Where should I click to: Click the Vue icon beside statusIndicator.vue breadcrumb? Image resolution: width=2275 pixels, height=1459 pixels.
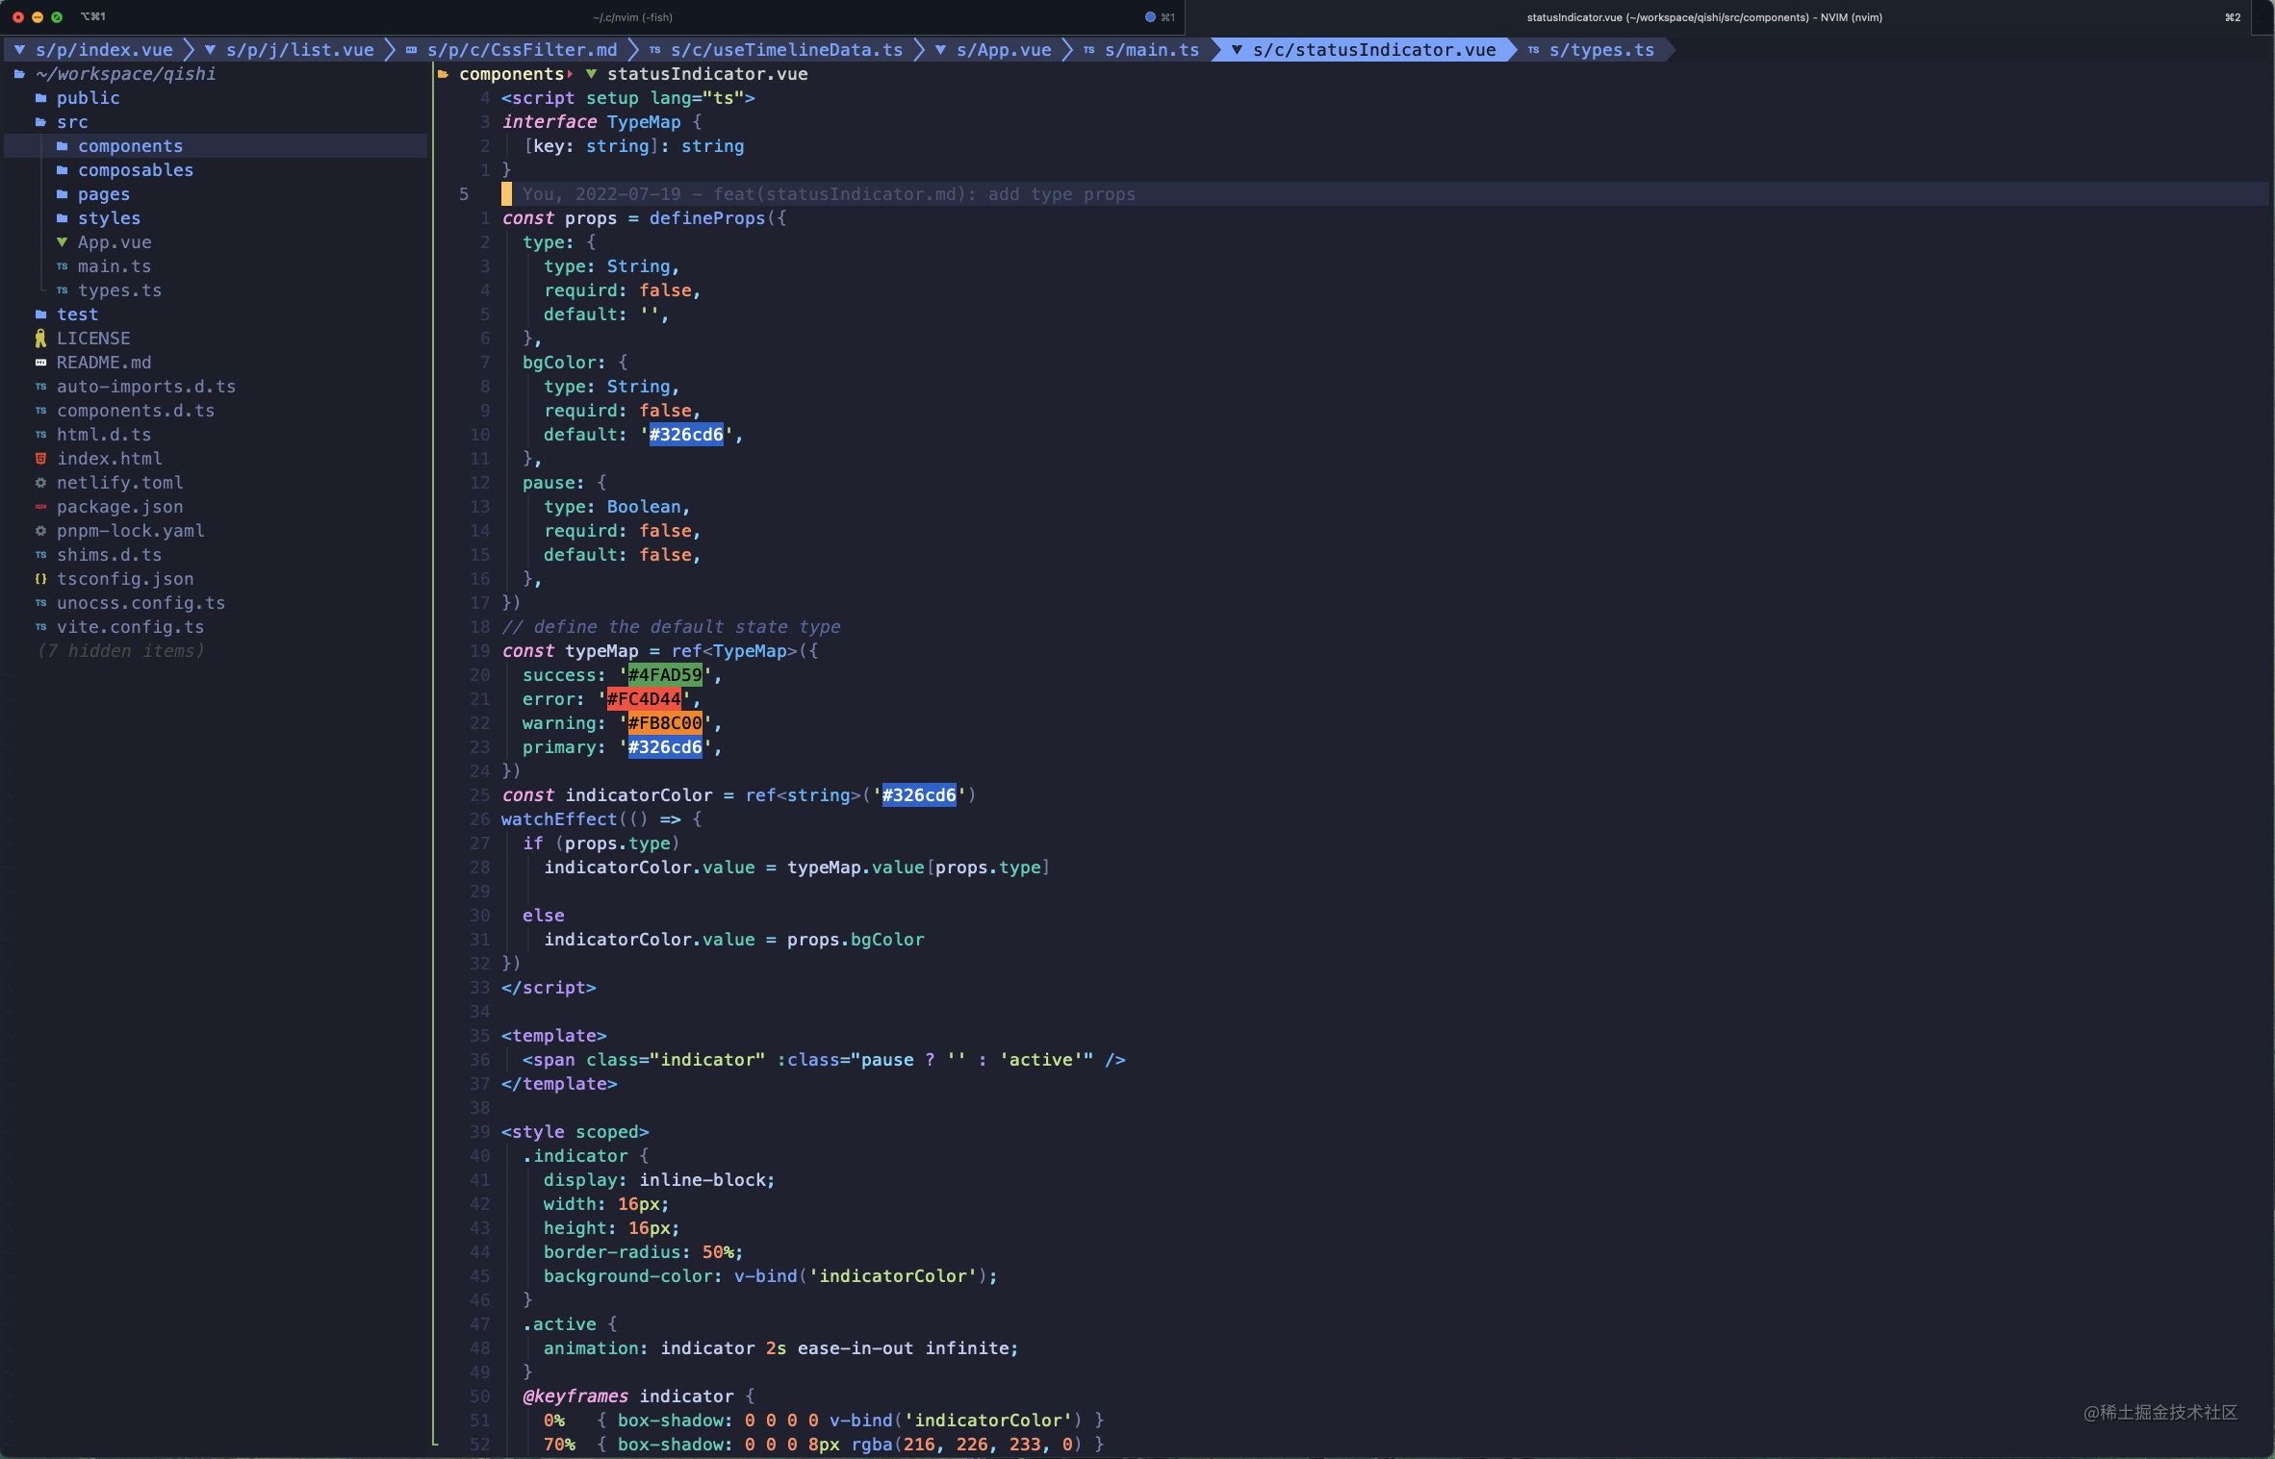tap(591, 74)
